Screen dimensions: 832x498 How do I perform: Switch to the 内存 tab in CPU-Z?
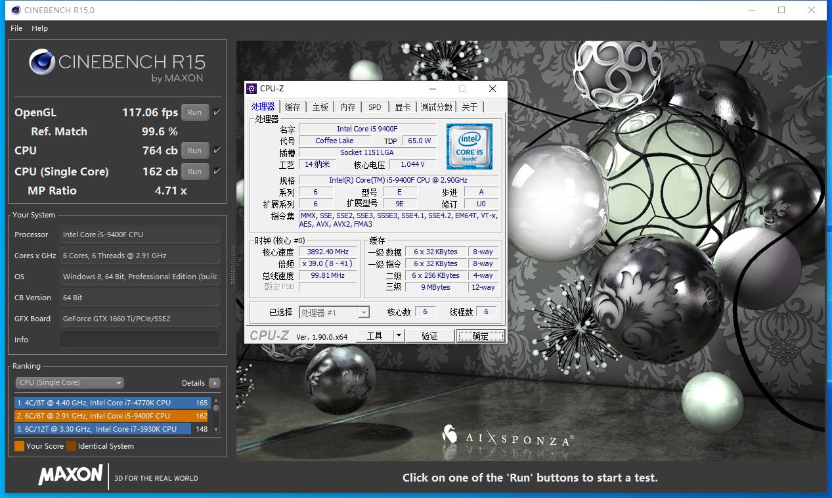click(347, 107)
